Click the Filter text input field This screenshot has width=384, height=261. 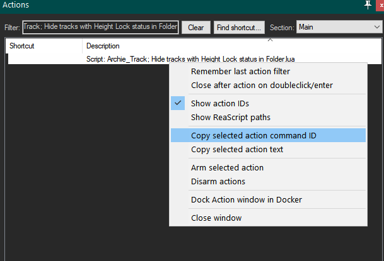point(101,28)
